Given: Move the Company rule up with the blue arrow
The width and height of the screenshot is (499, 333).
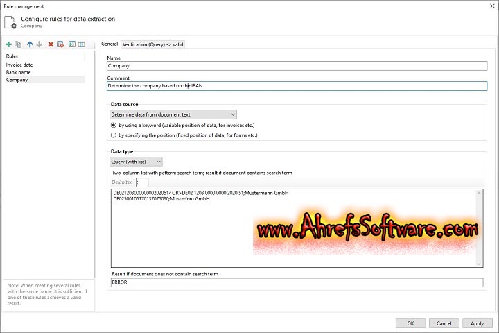Looking at the screenshot, I should point(30,44).
